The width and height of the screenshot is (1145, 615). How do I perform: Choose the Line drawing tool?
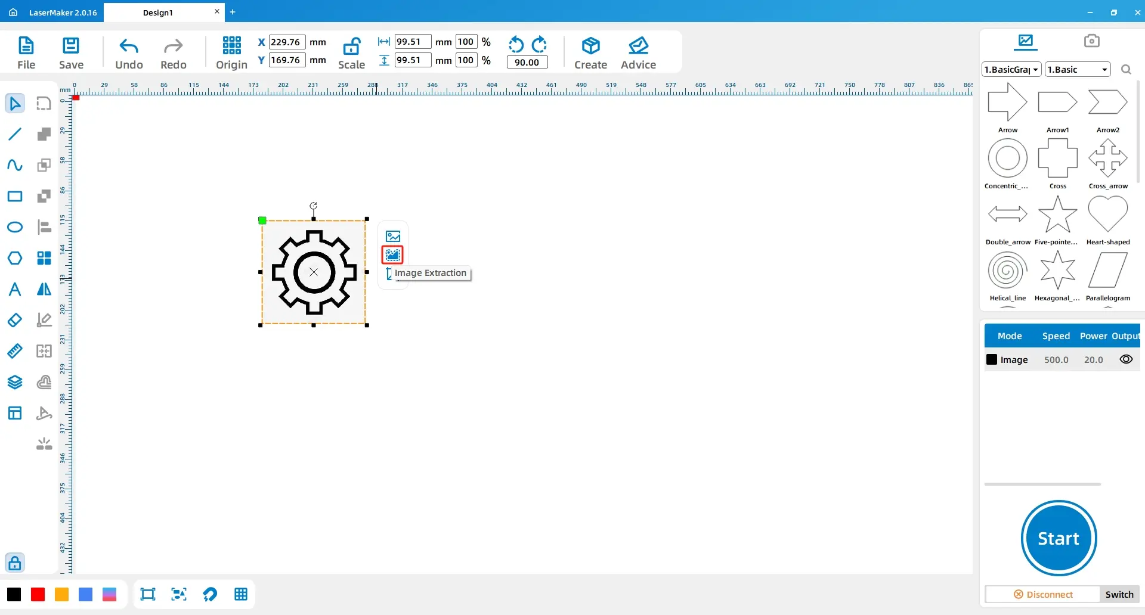point(15,134)
